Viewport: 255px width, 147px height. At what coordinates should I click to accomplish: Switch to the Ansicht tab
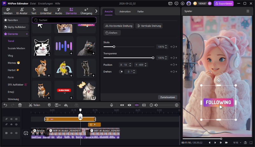pos(108,11)
